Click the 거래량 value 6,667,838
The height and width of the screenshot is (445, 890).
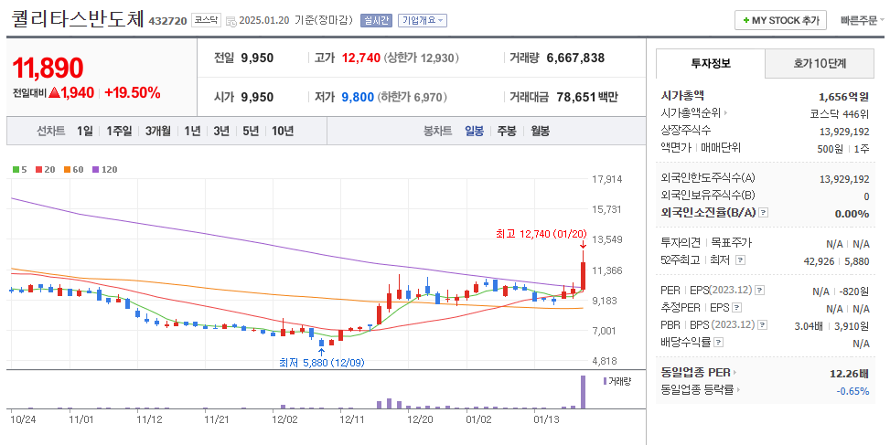575,58
